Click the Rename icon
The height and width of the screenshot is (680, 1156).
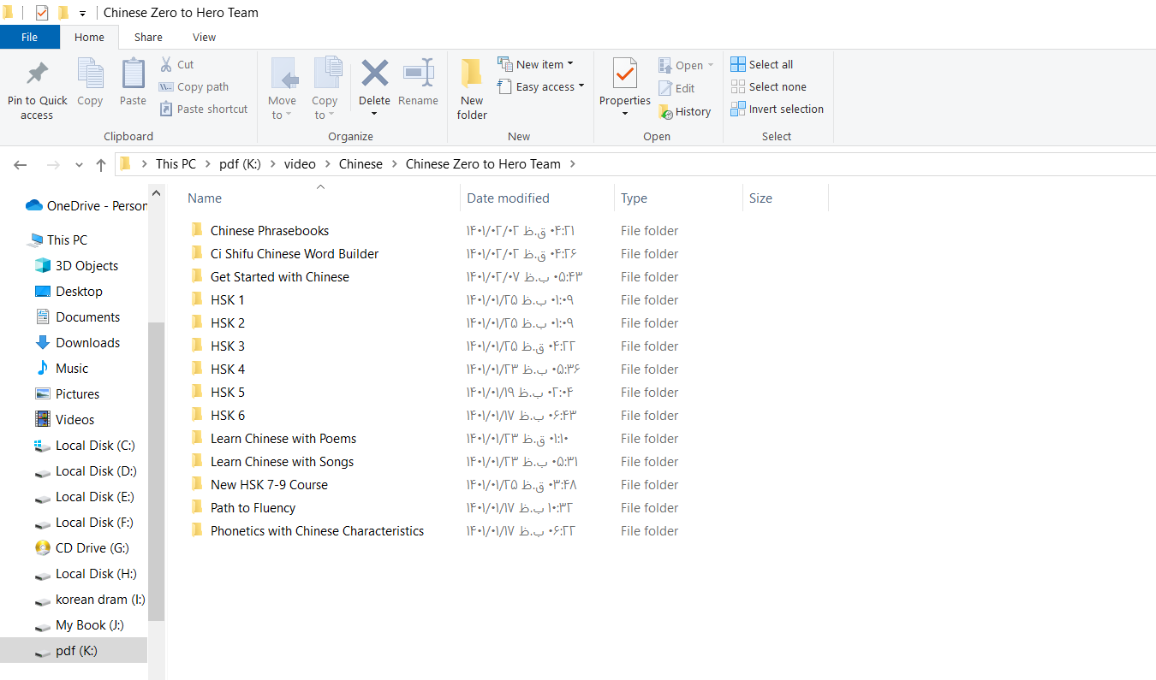tap(418, 74)
